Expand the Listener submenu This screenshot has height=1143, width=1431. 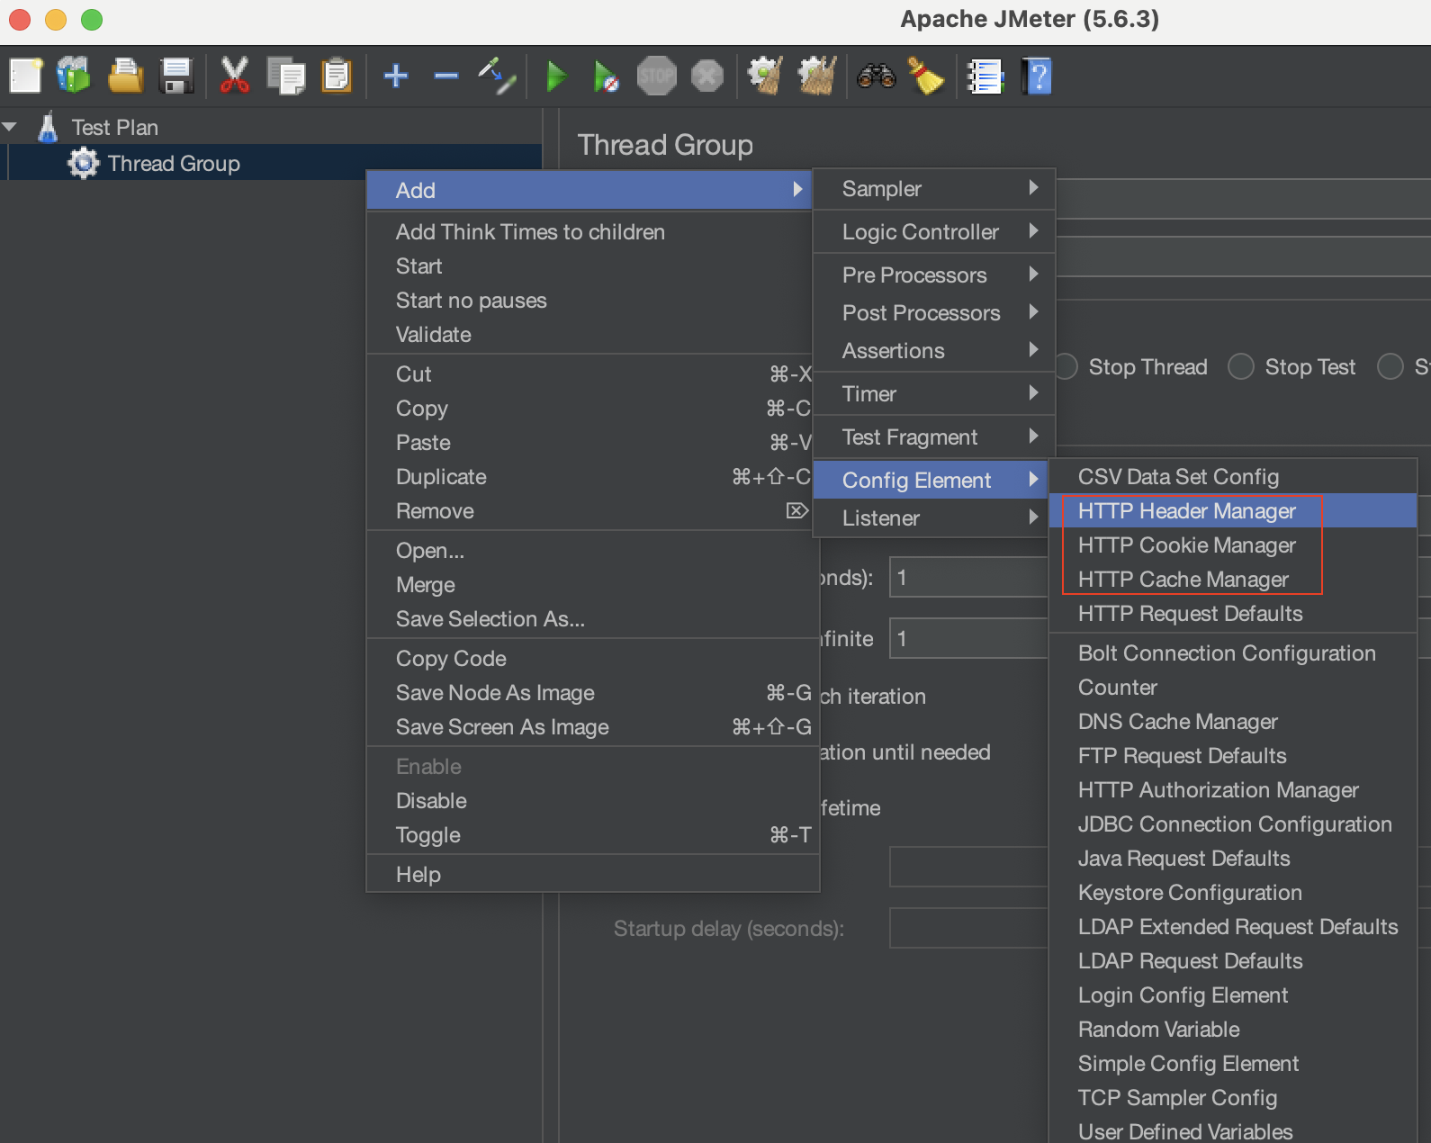(x=933, y=518)
